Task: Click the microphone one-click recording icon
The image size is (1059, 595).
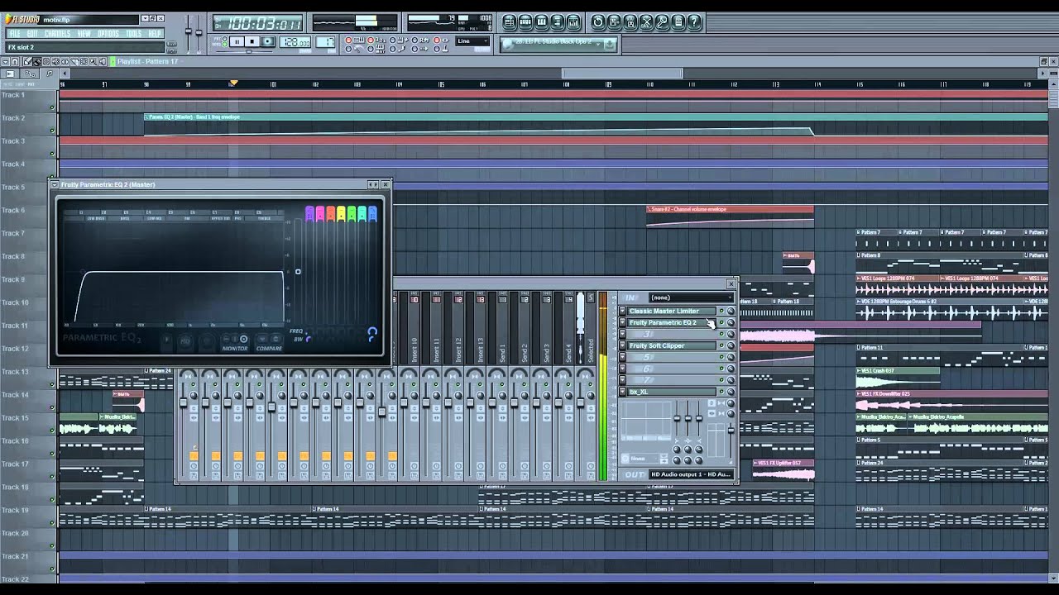Action: 663,22
